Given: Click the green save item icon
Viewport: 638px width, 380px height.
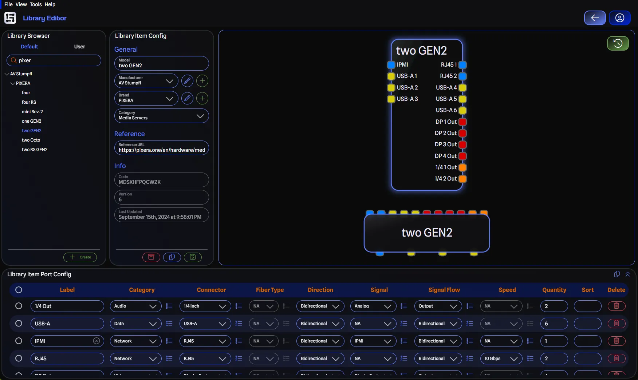Looking at the screenshot, I should pyautogui.click(x=193, y=257).
